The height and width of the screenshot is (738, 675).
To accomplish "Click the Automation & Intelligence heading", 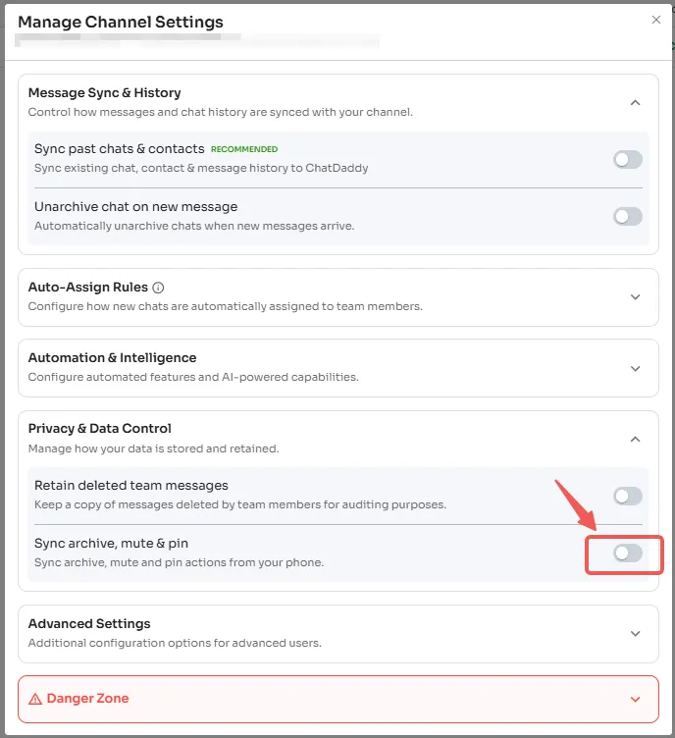I will pyautogui.click(x=112, y=358).
